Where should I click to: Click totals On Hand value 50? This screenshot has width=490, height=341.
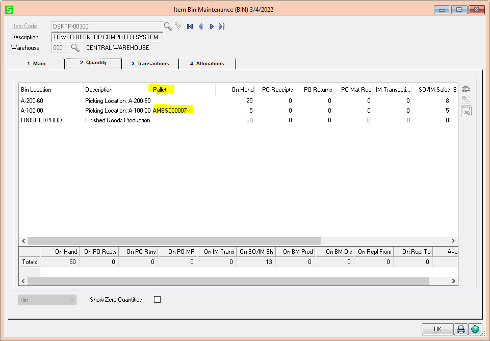[72, 262]
